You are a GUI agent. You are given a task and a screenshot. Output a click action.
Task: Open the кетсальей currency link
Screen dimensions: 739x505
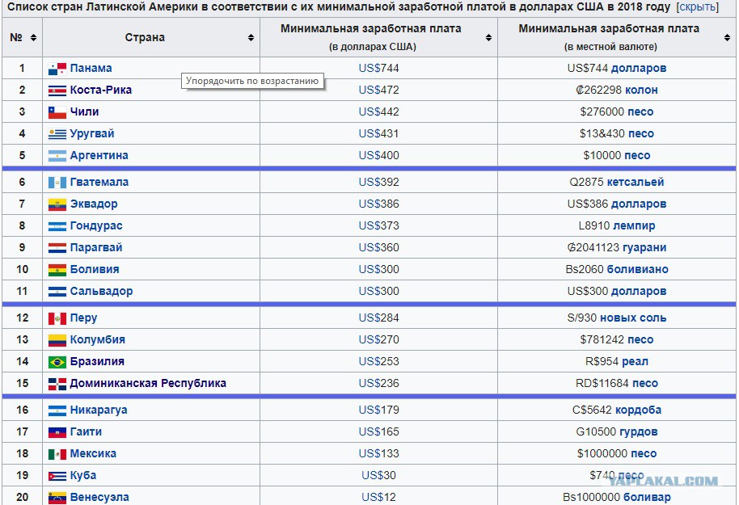(x=636, y=182)
